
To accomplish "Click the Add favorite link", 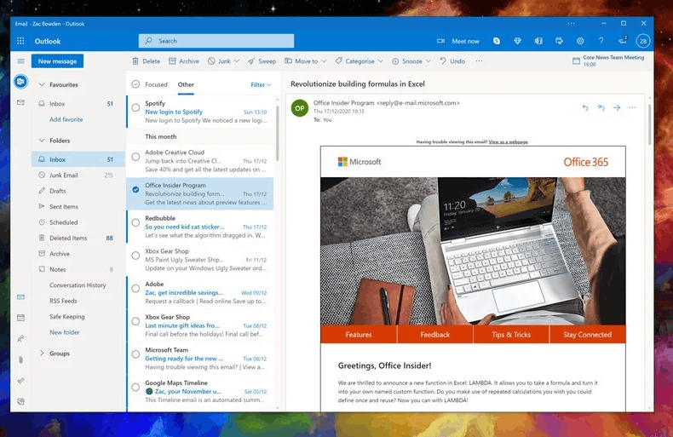I will coord(66,119).
